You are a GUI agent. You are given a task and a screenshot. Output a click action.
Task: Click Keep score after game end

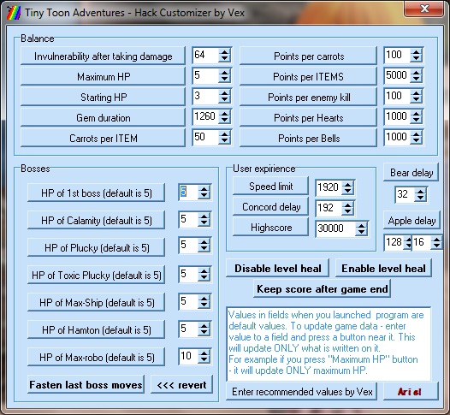click(x=322, y=288)
